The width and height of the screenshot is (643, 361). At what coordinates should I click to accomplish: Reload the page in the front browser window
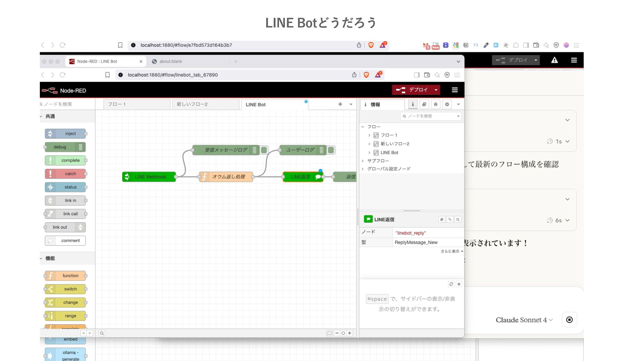point(63,75)
